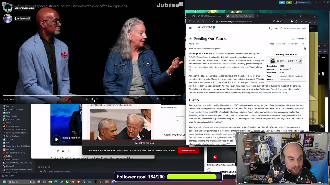Open the Windows Start menu

click(4, 182)
